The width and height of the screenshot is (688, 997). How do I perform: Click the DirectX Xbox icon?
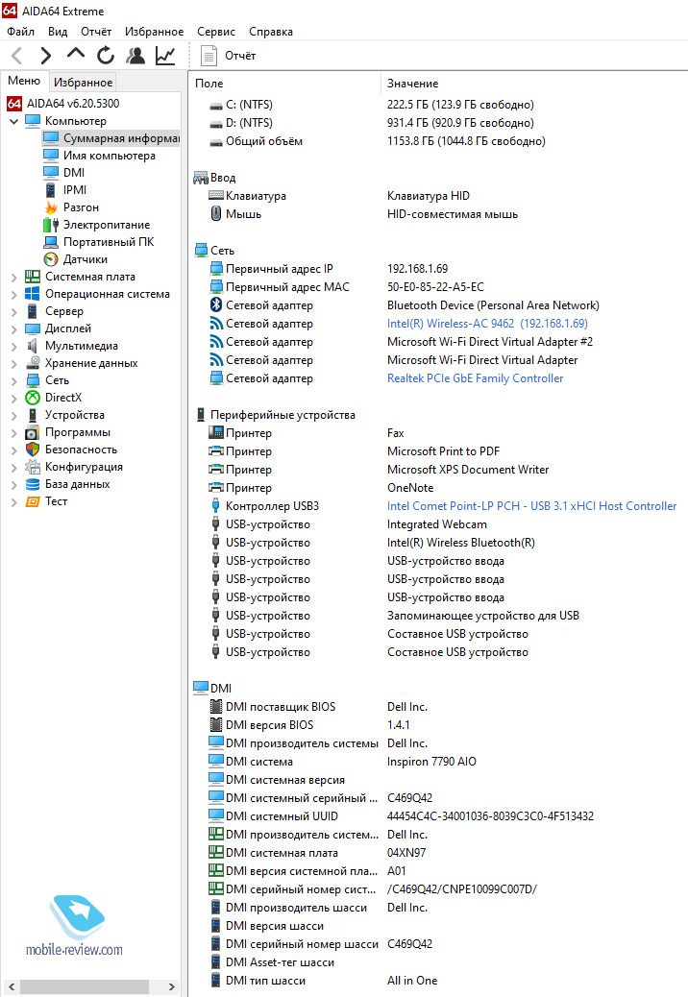(x=33, y=398)
